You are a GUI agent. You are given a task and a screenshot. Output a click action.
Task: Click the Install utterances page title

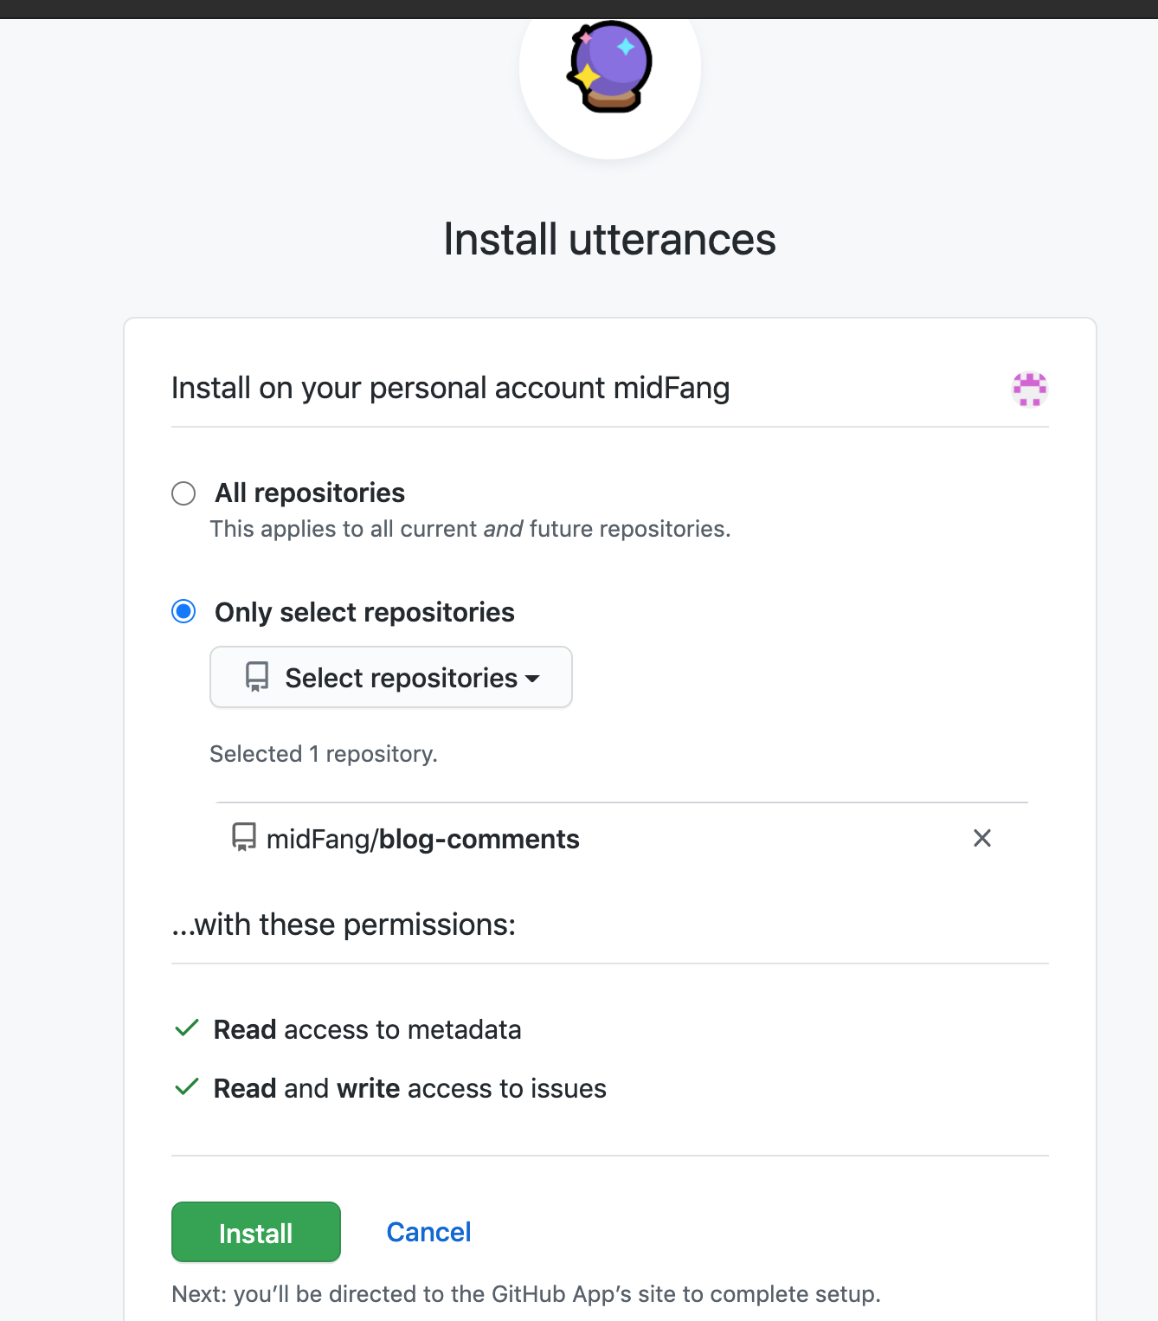(609, 239)
